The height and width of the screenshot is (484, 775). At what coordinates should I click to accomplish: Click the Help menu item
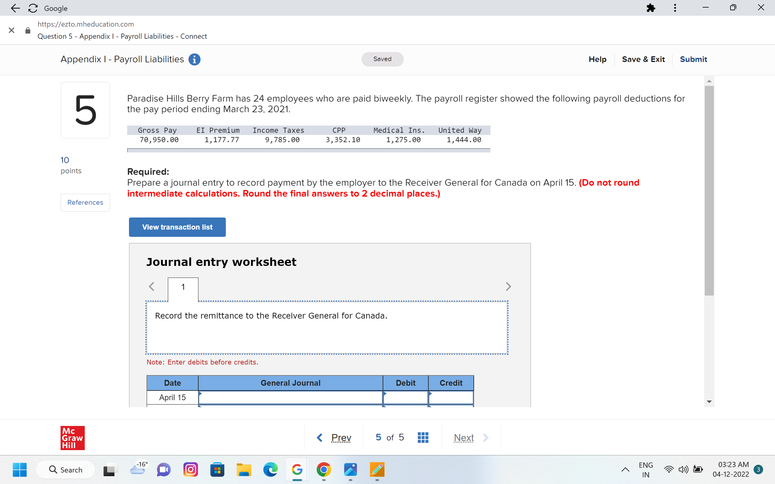[x=597, y=59]
